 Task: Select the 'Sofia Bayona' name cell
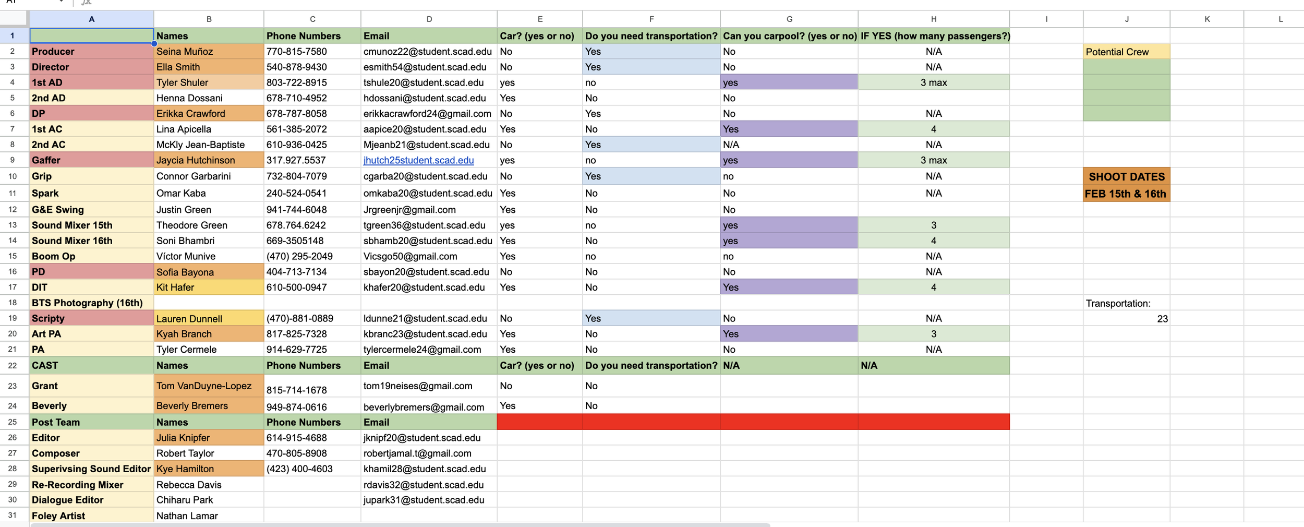[x=209, y=272]
